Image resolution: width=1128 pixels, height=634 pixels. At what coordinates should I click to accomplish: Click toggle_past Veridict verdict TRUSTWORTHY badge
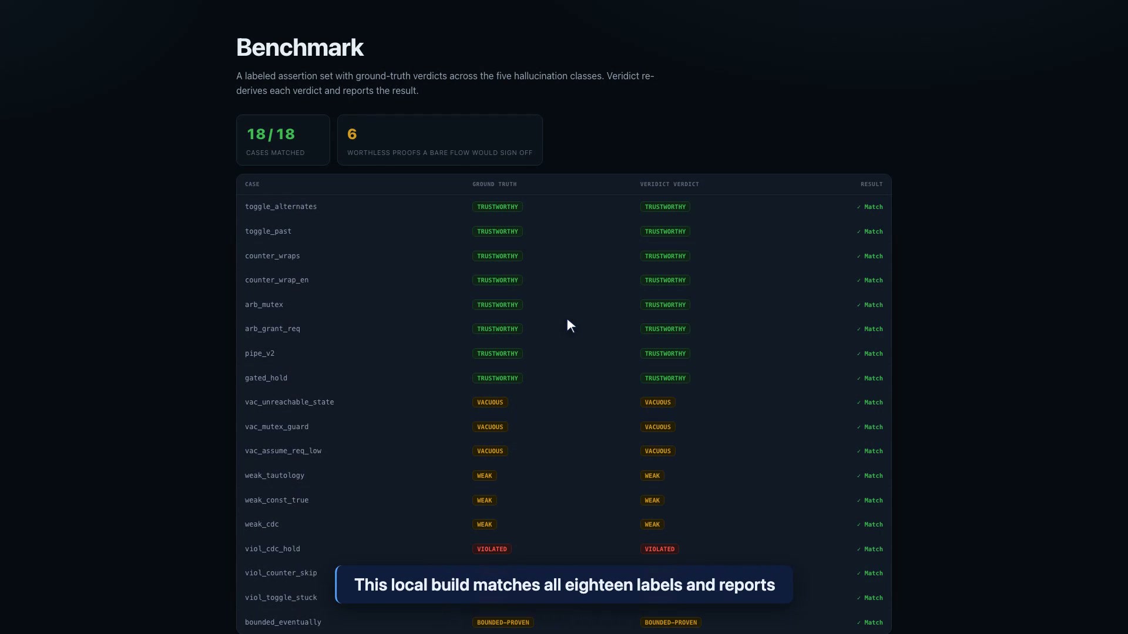click(665, 231)
